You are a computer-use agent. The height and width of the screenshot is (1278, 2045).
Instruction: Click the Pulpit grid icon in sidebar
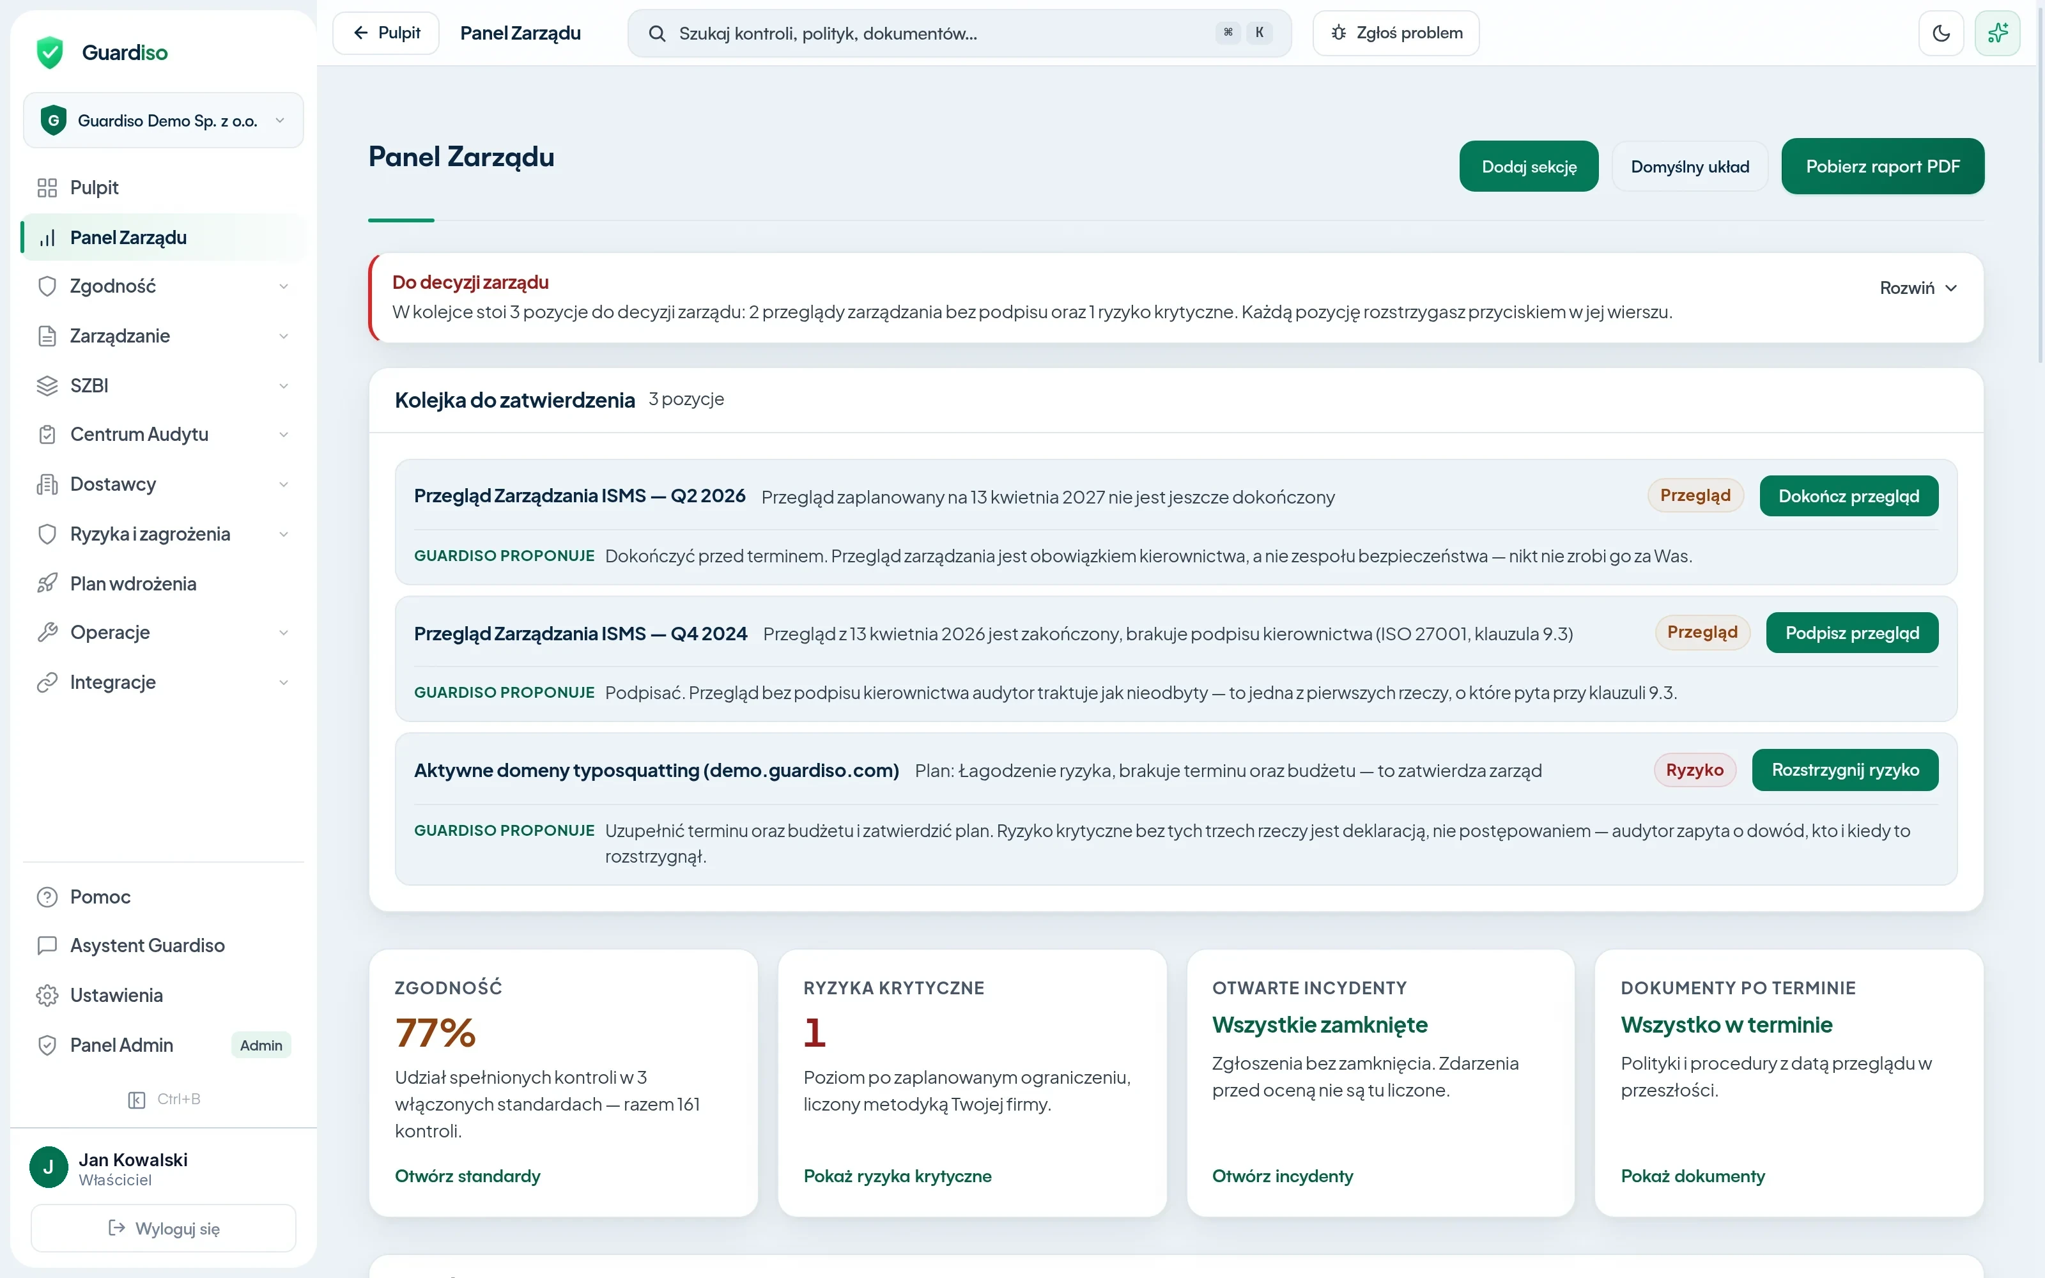[x=47, y=188]
